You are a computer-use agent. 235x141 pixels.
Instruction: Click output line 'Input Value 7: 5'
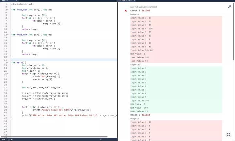140,40
